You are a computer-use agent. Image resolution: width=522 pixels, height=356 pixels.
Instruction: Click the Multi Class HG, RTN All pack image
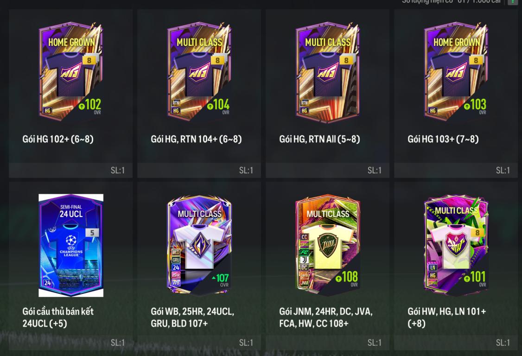click(x=328, y=71)
